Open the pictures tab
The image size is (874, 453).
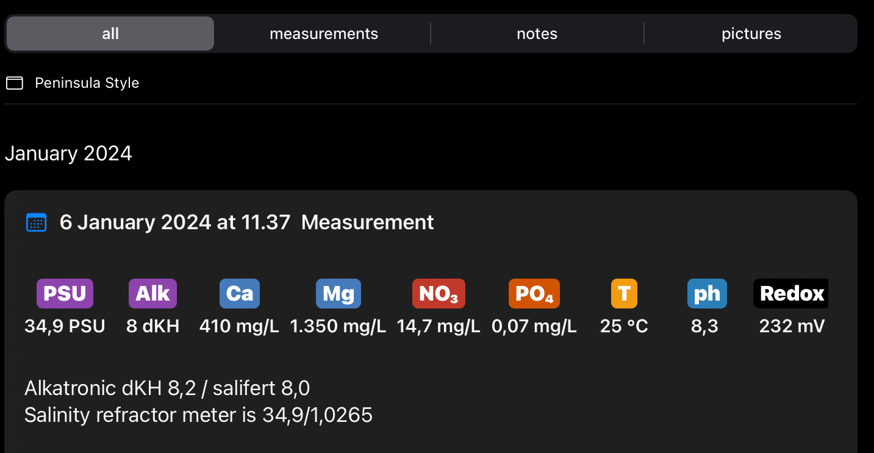click(x=751, y=34)
